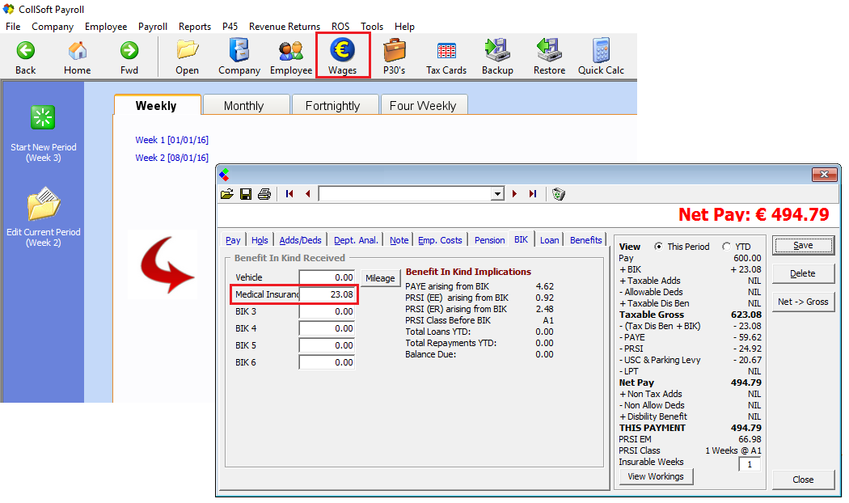Open the Payroll menu
This screenshot has width=849, height=503.
point(152,27)
